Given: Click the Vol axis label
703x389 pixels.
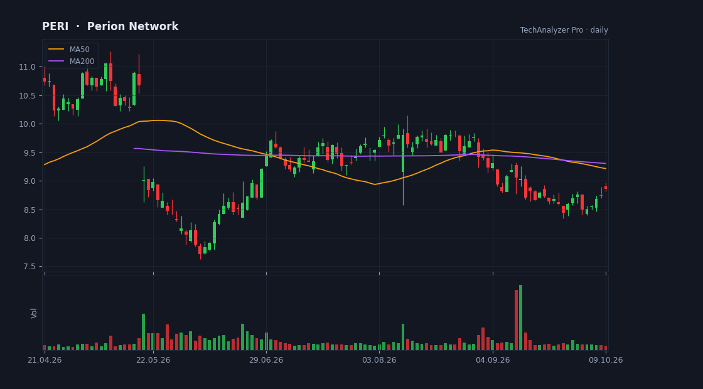Looking at the screenshot, I should (x=34, y=313).
